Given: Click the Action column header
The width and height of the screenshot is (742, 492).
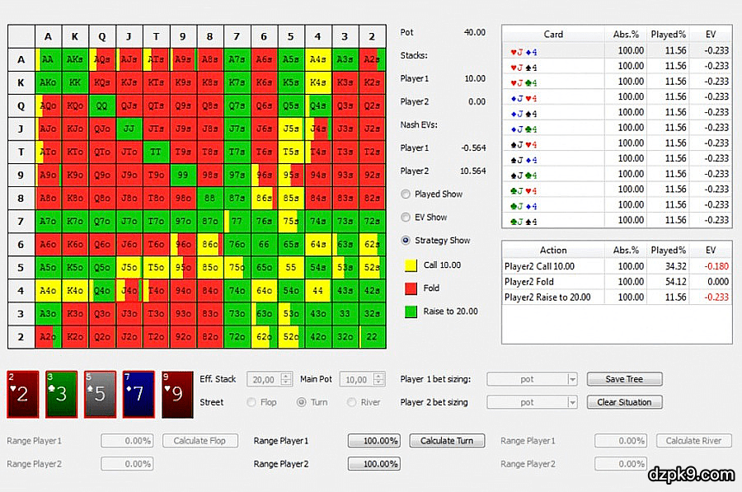Looking at the screenshot, I should [x=552, y=250].
